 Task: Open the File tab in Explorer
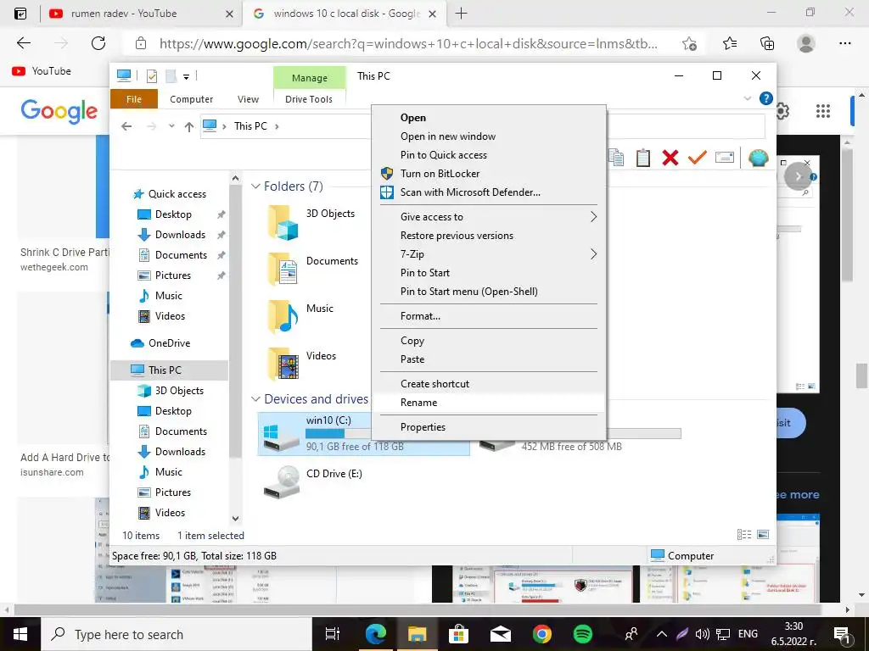click(133, 99)
